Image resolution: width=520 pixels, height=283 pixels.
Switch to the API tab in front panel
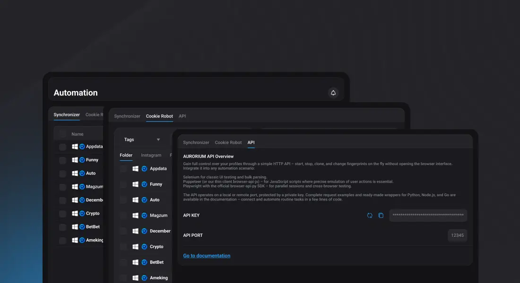click(251, 142)
